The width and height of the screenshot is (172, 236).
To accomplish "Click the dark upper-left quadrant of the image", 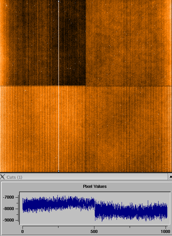I will 43,43.
